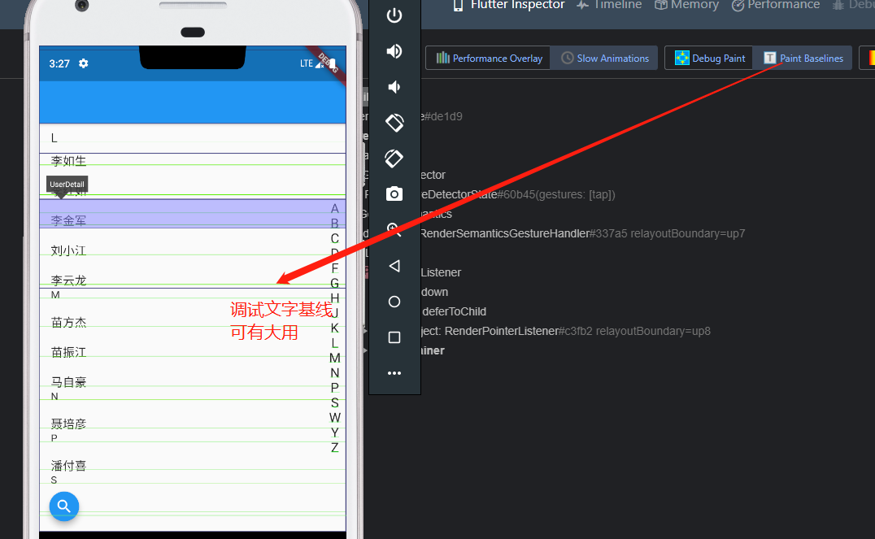
Task: Open the Memory tab
Action: (x=686, y=6)
